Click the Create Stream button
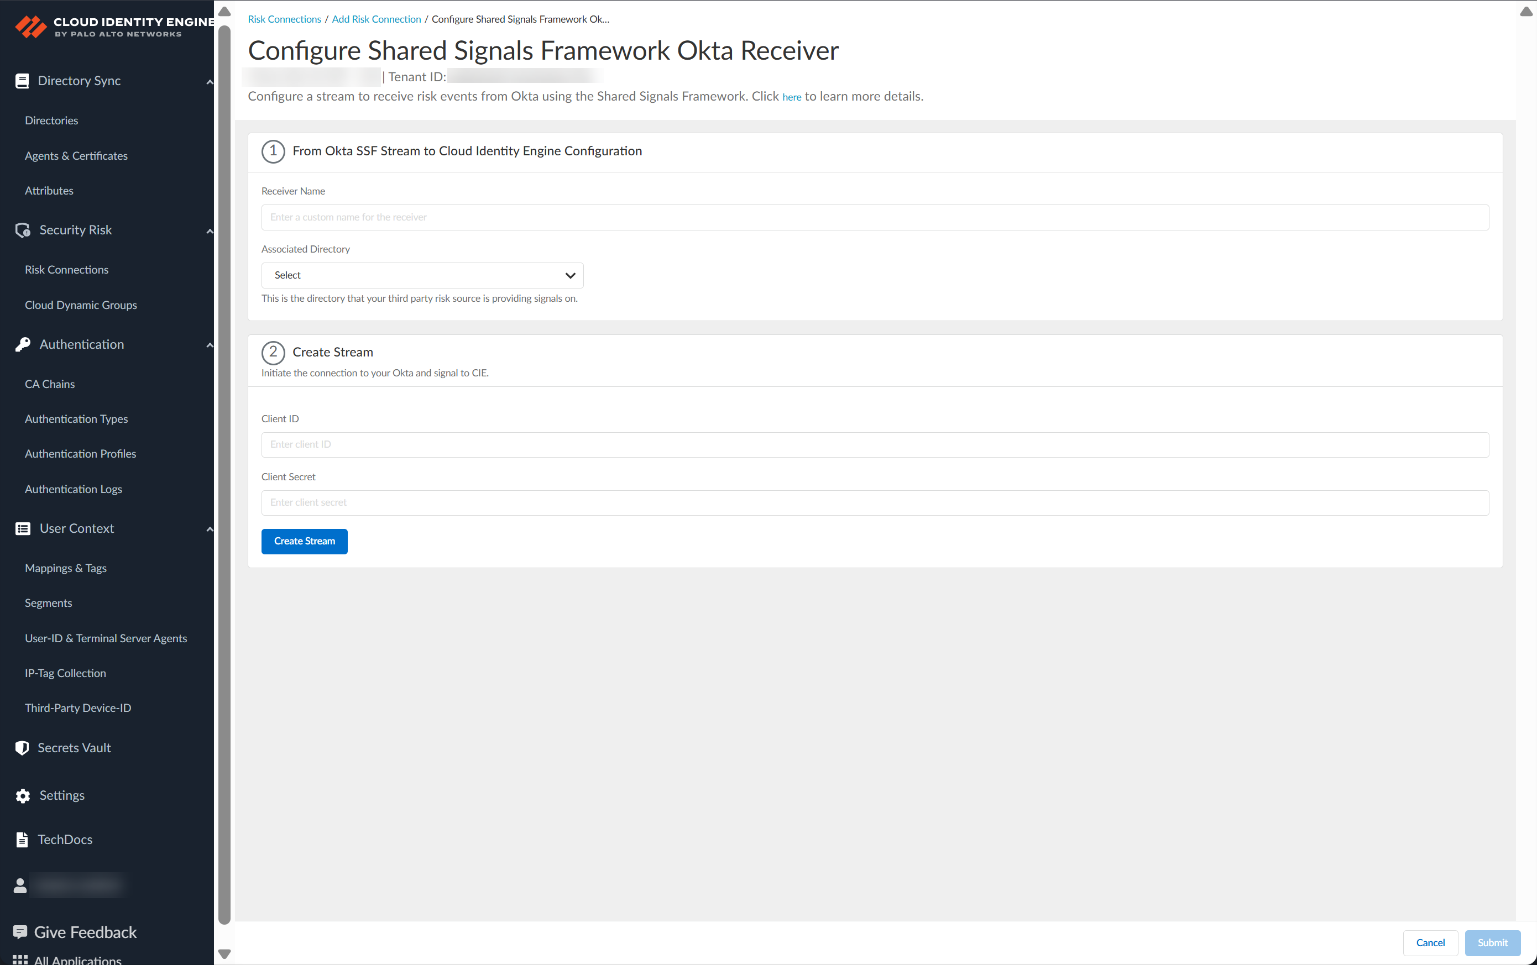Image resolution: width=1537 pixels, height=965 pixels. pyautogui.click(x=304, y=541)
